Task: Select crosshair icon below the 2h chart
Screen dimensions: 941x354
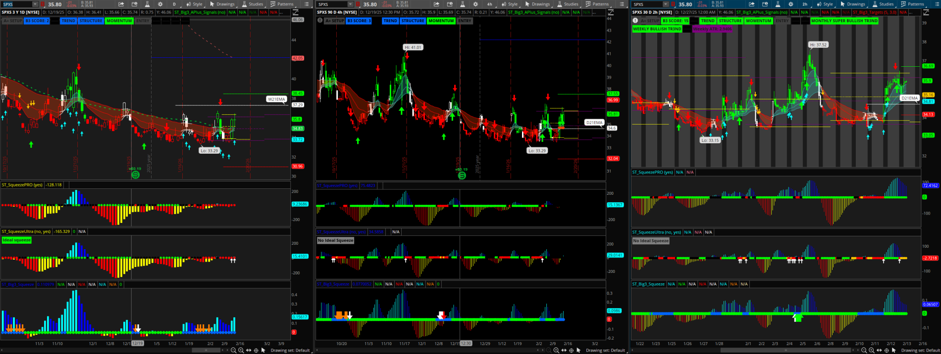Action: (887, 350)
